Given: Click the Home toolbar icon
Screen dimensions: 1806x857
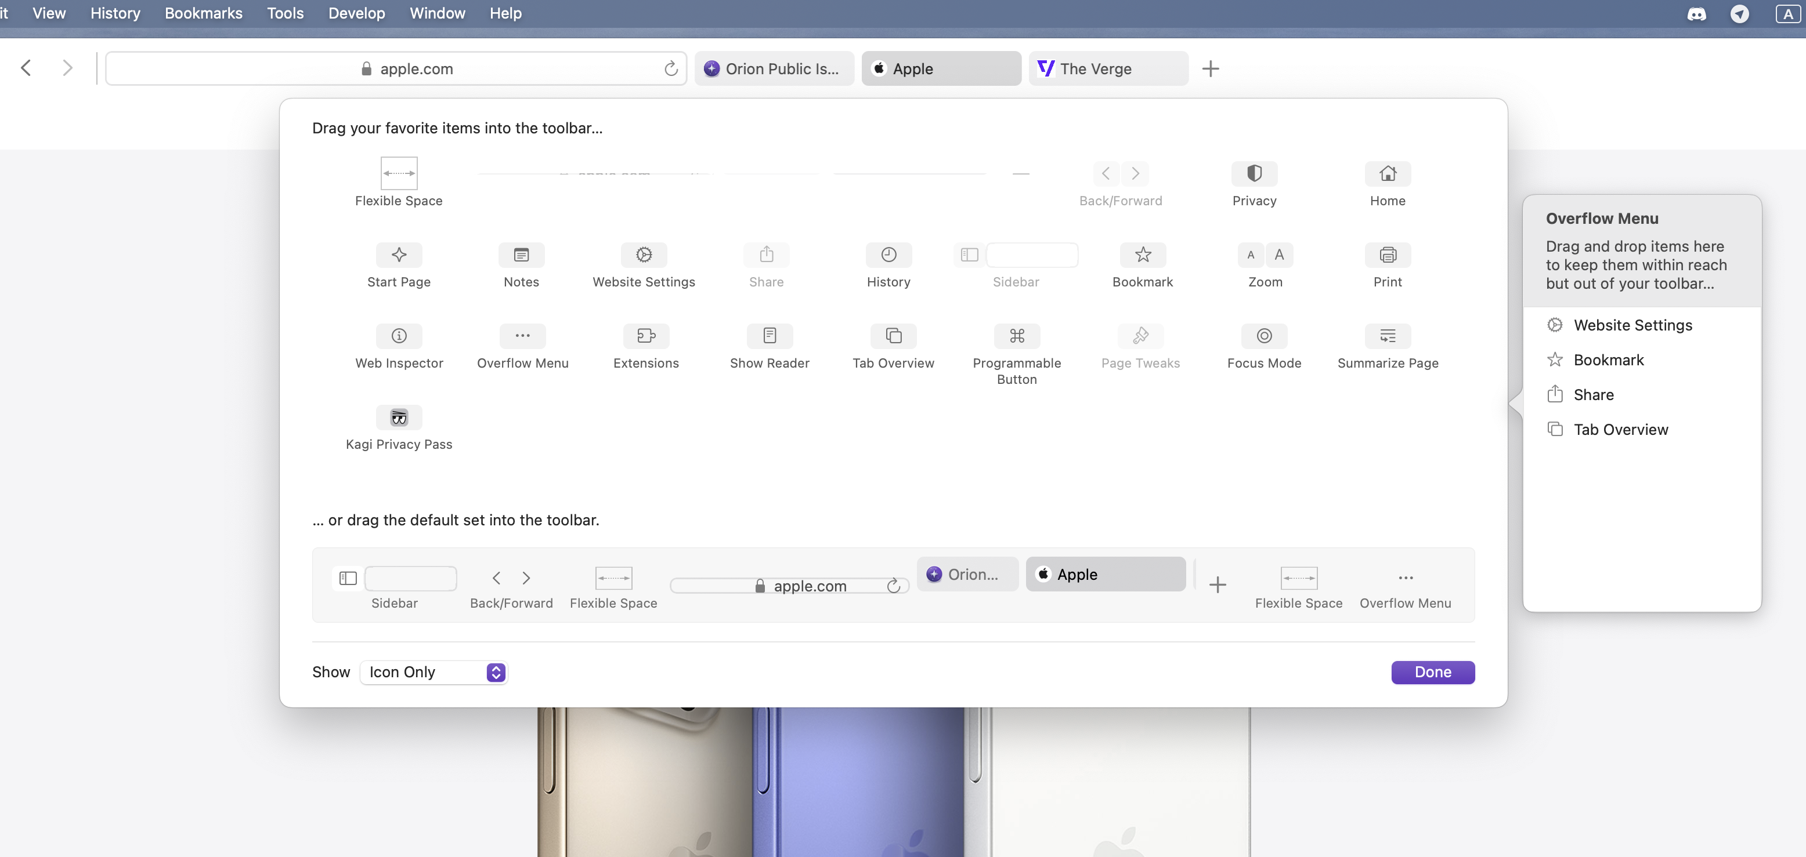Looking at the screenshot, I should [1388, 173].
